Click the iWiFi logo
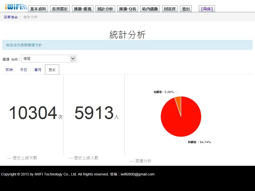 click(x=16, y=7)
